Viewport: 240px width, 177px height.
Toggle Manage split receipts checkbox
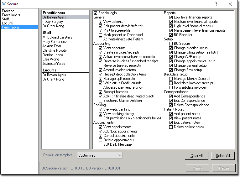100,79
